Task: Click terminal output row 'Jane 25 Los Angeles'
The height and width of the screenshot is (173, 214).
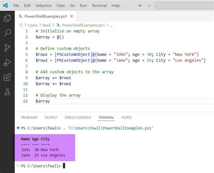Action: point(43,155)
